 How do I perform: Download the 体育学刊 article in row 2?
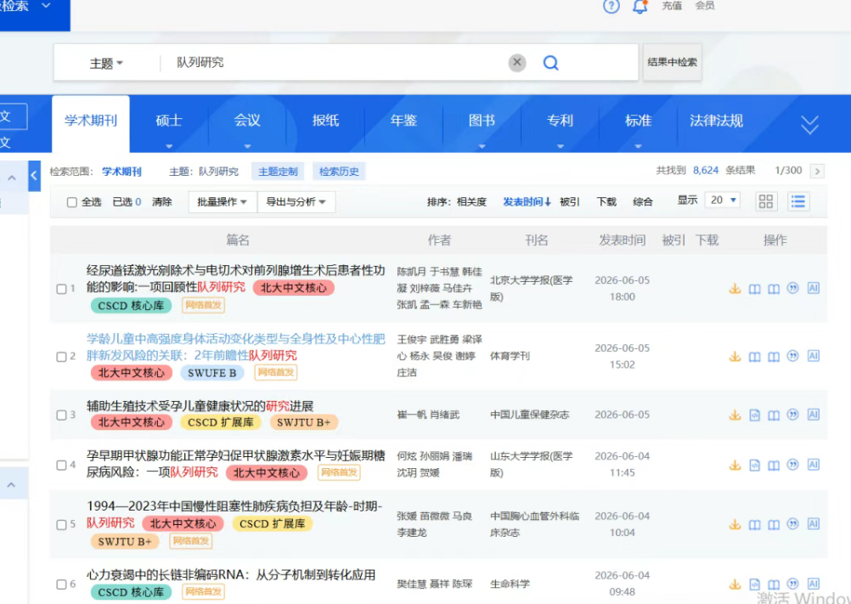tap(735, 356)
